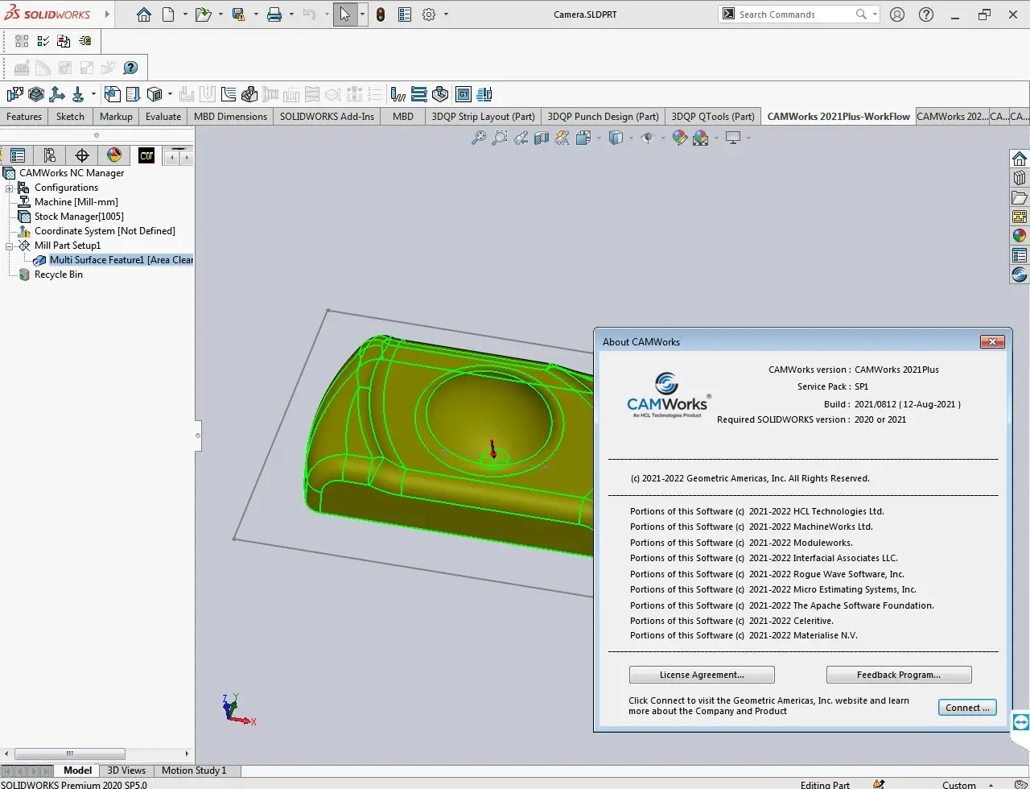Click the CAMWorks Define Machine icon
Image resolution: width=1030 pixels, height=789 pixels.
[14, 94]
